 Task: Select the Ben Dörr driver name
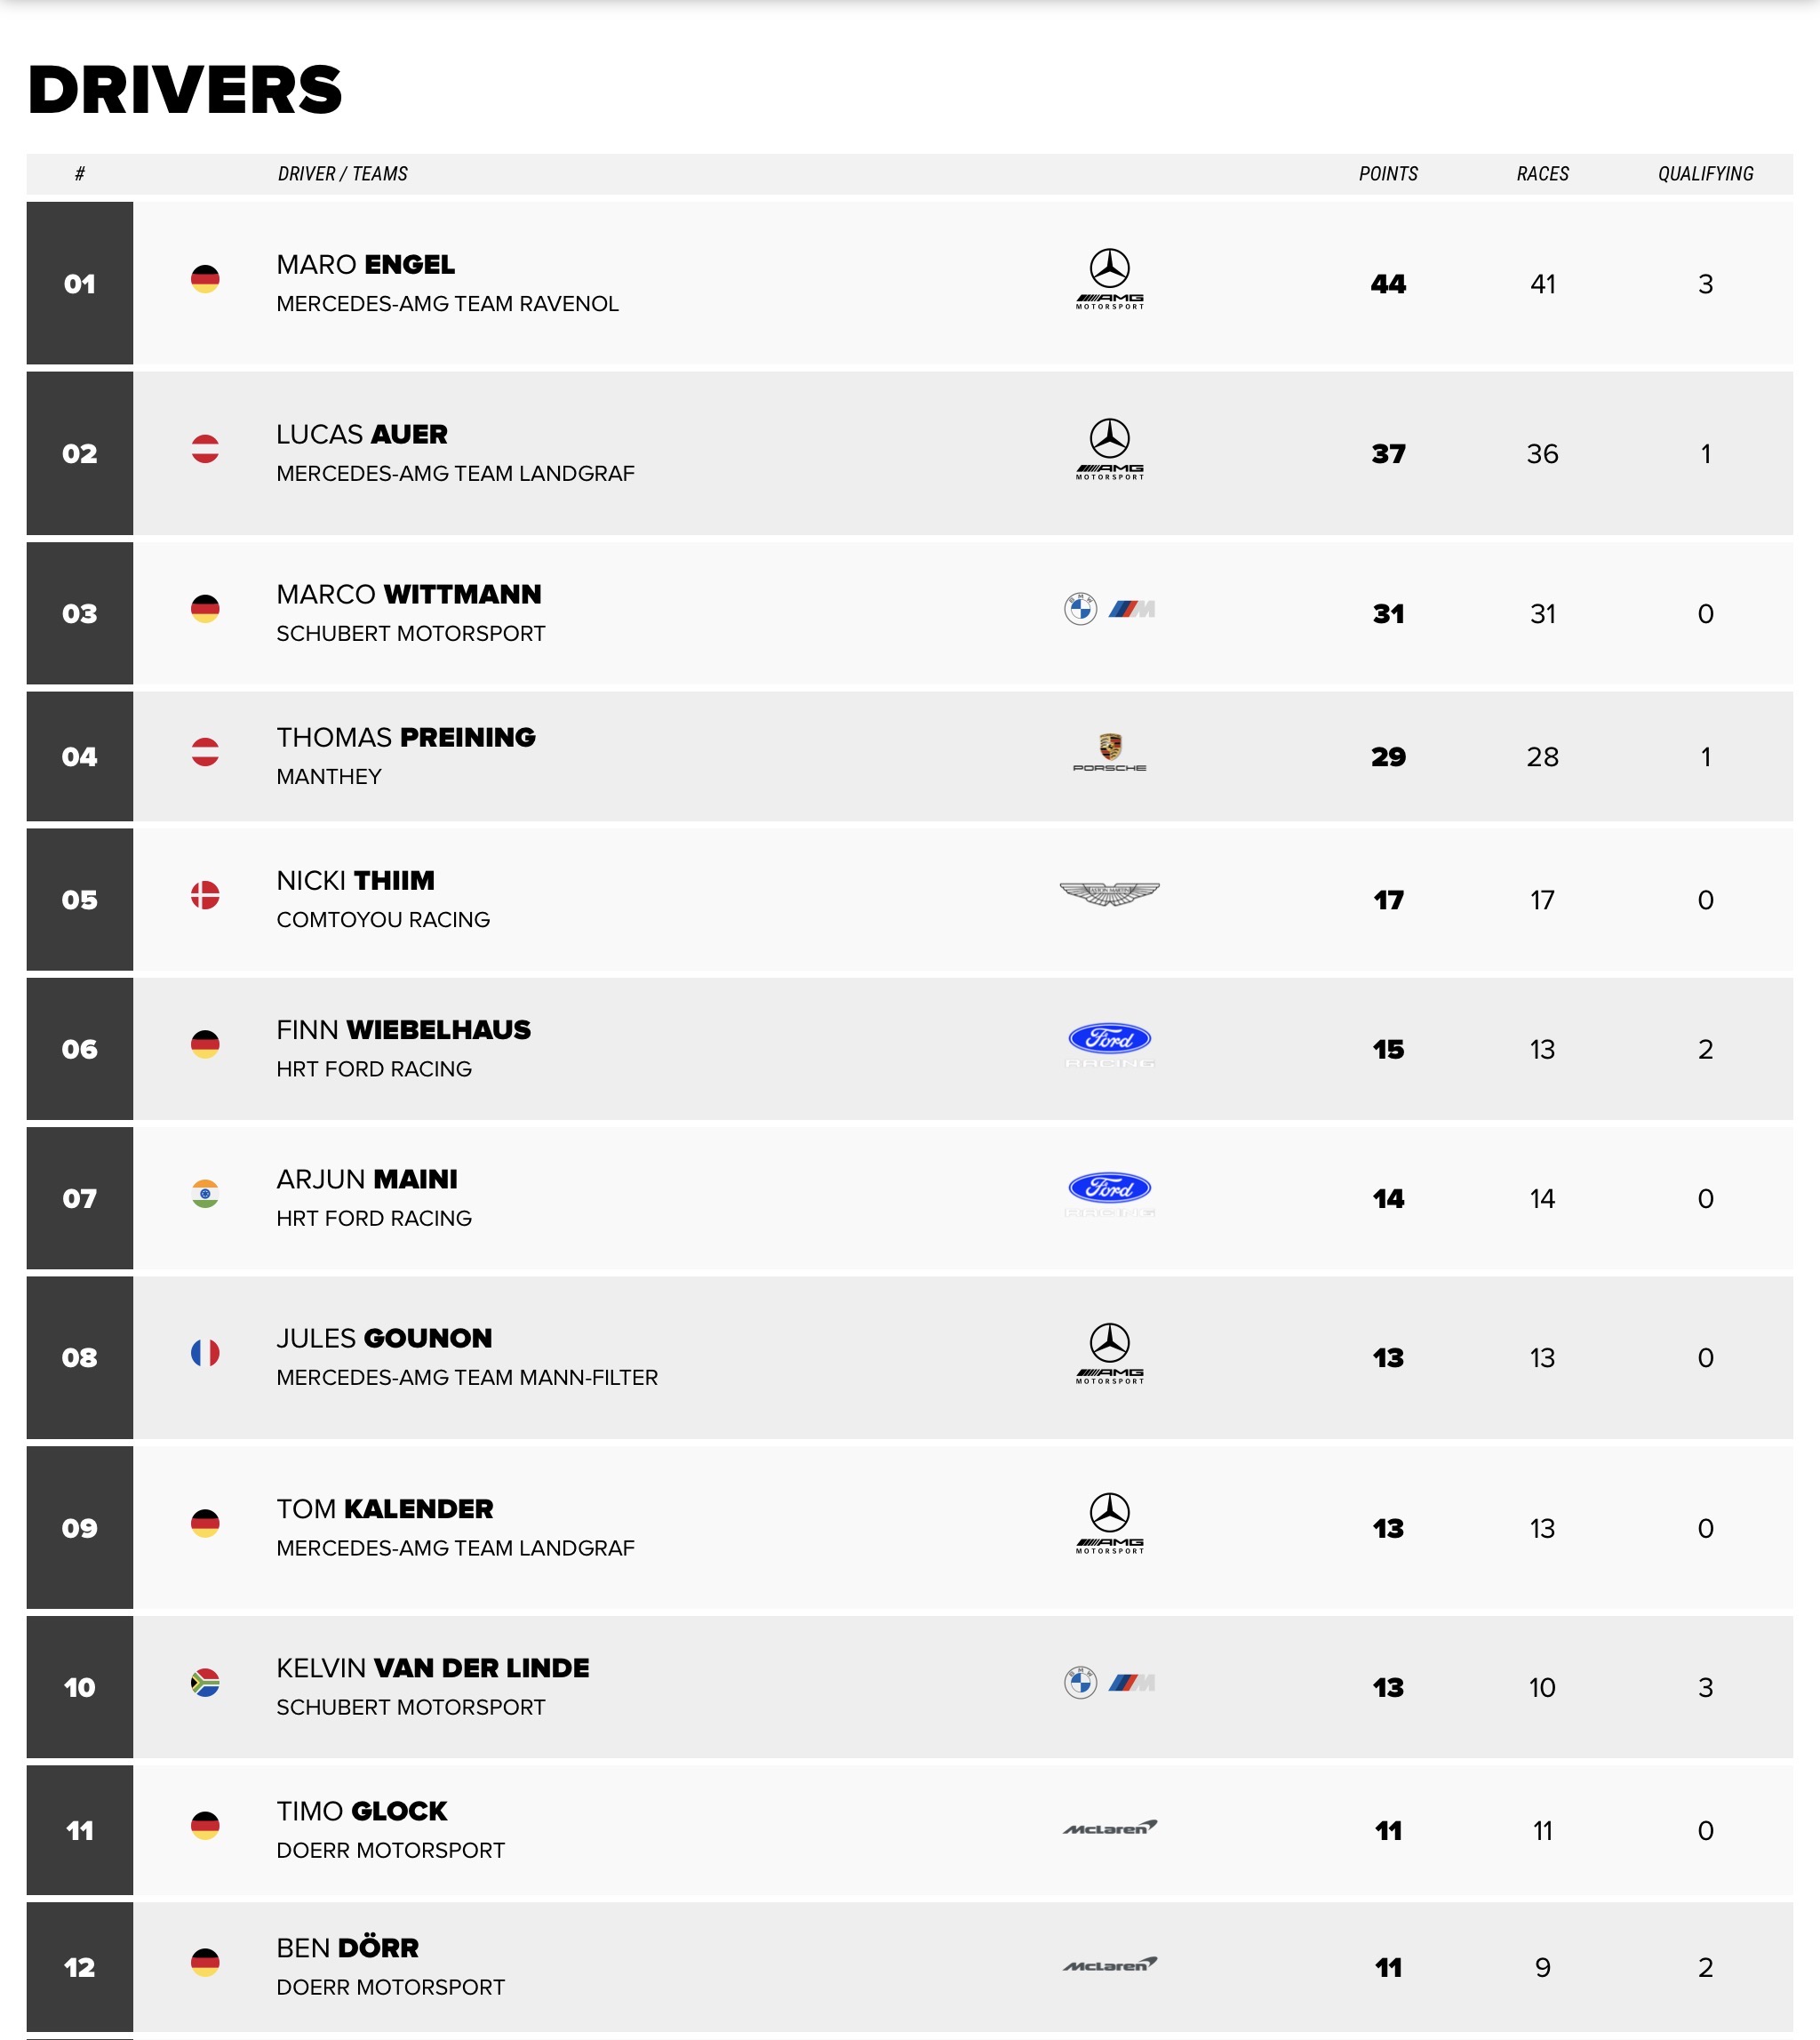pyautogui.click(x=347, y=1948)
